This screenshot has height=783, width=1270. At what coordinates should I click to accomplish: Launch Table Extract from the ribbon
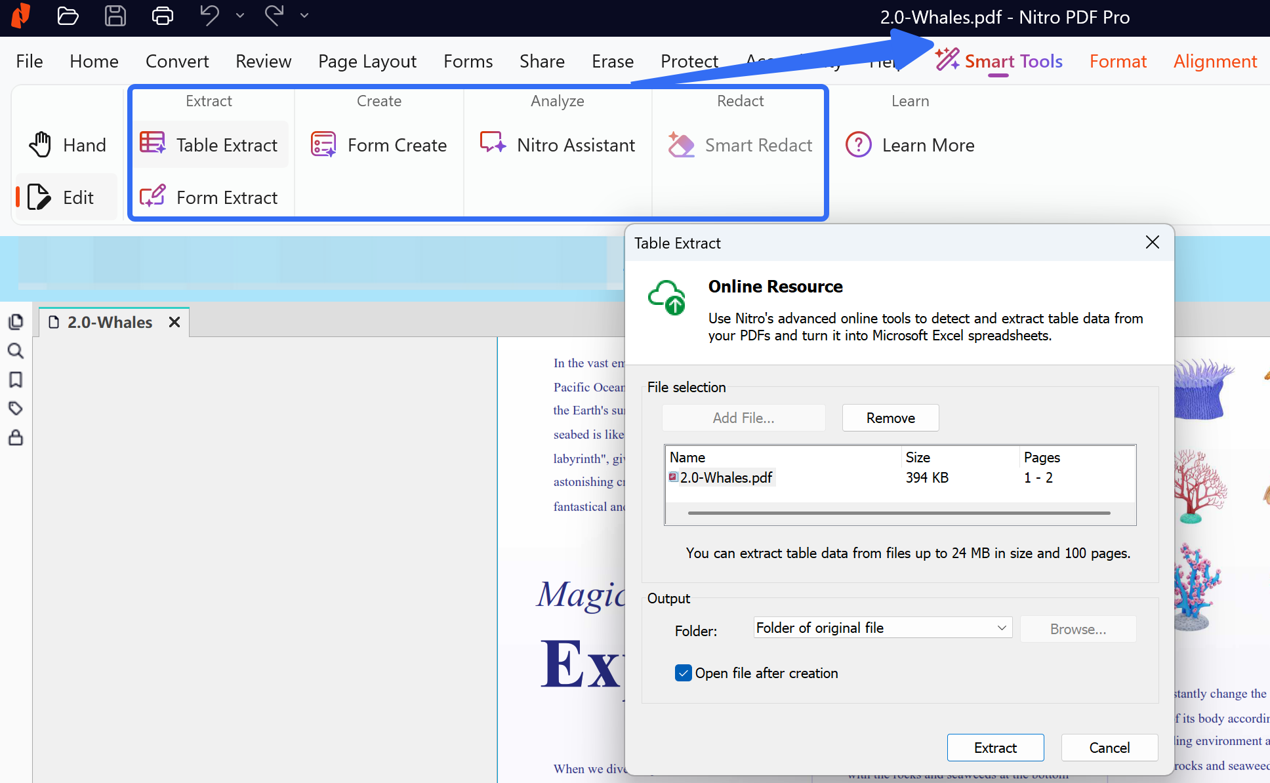tap(210, 145)
